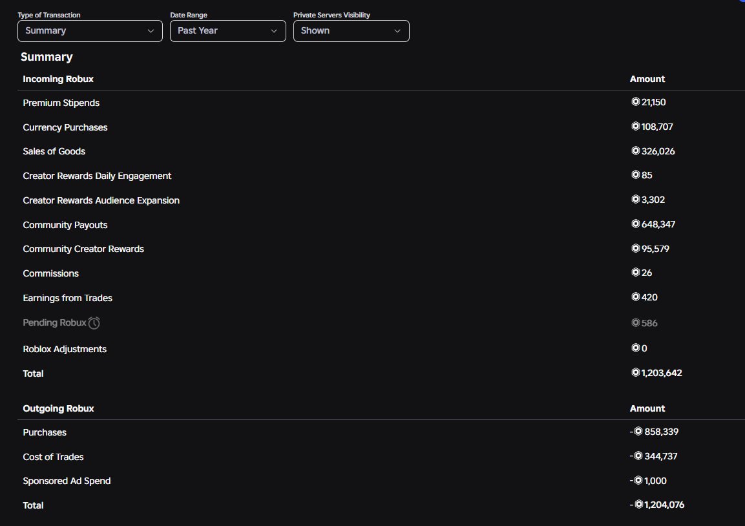Click the greyed Robux icon next to 586
Image resolution: width=745 pixels, height=526 pixels.
(635, 322)
